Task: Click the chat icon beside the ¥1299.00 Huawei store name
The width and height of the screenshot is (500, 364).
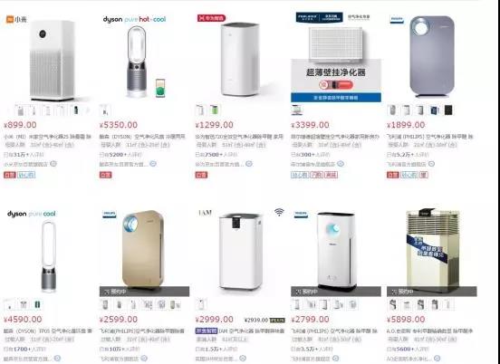Action: click(249, 164)
